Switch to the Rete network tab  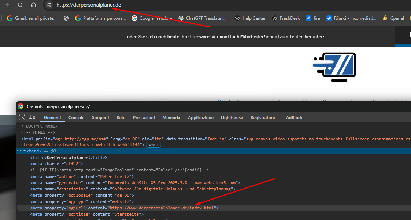click(x=121, y=118)
